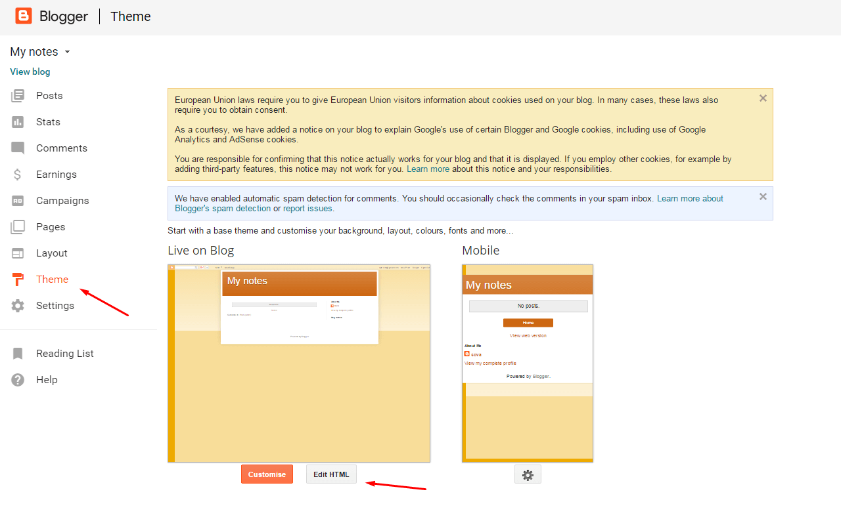This screenshot has height=519, width=841.
Task: Click the Blogger title text in header
Action: (x=64, y=16)
